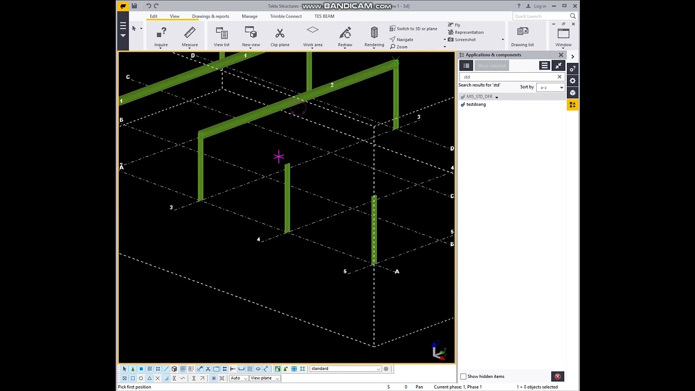The width and height of the screenshot is (695, 391).
Task: Expand the Screenshot dropdown arrow
Action: click(502, 40)
